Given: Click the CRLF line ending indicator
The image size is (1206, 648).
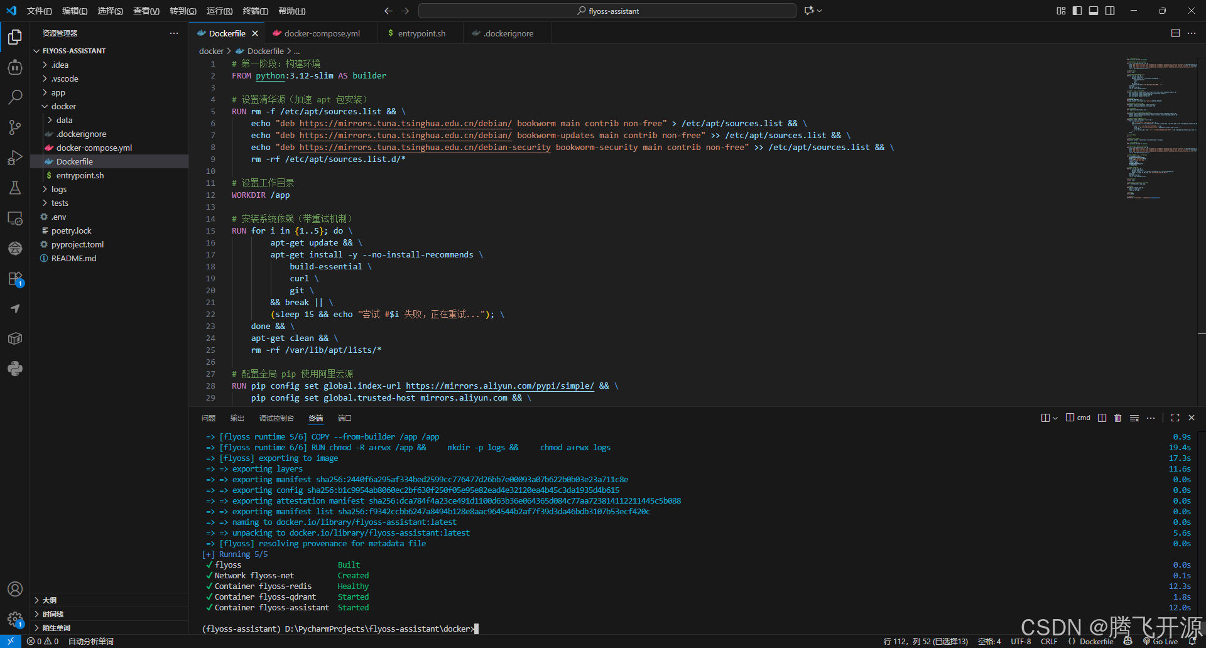Looking at the screenshot, I should click(1049, 641).
